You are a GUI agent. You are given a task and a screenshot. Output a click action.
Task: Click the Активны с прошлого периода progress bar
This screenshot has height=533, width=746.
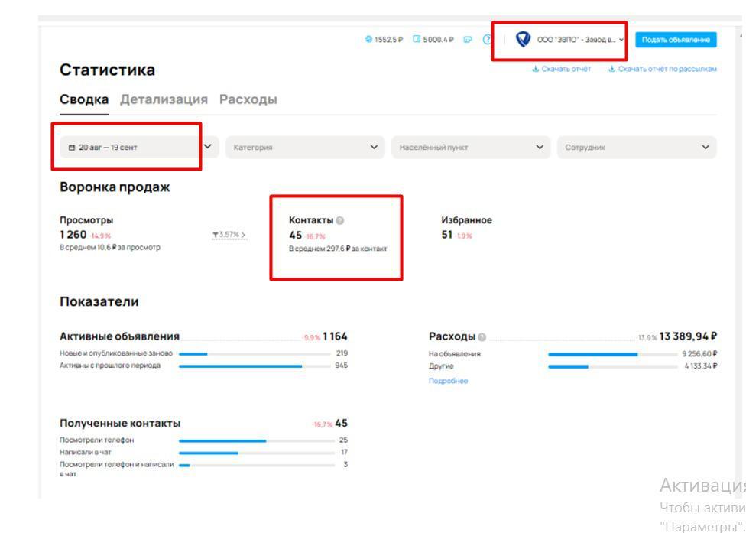pos(255,366)
